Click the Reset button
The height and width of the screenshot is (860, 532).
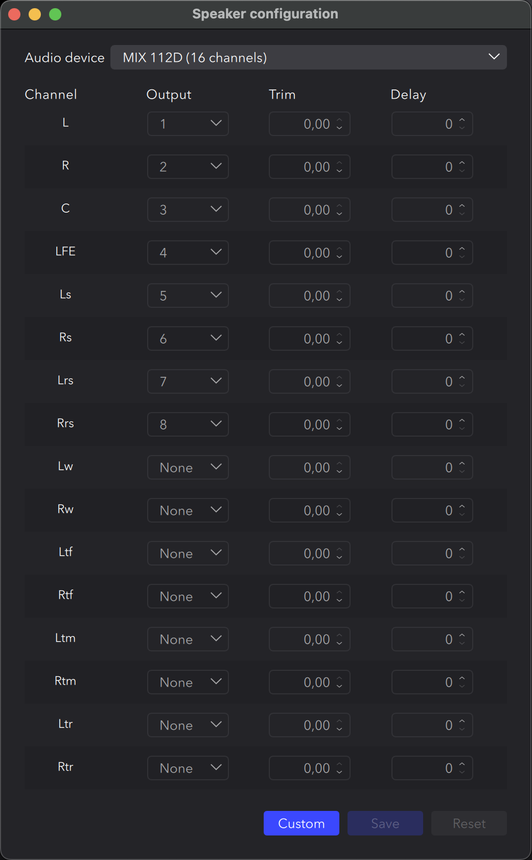pyautogui.click(x=469, y=823)
